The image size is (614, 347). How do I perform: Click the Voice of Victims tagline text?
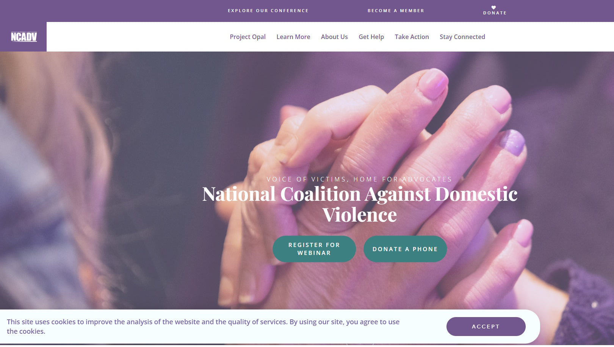[359, 179]
